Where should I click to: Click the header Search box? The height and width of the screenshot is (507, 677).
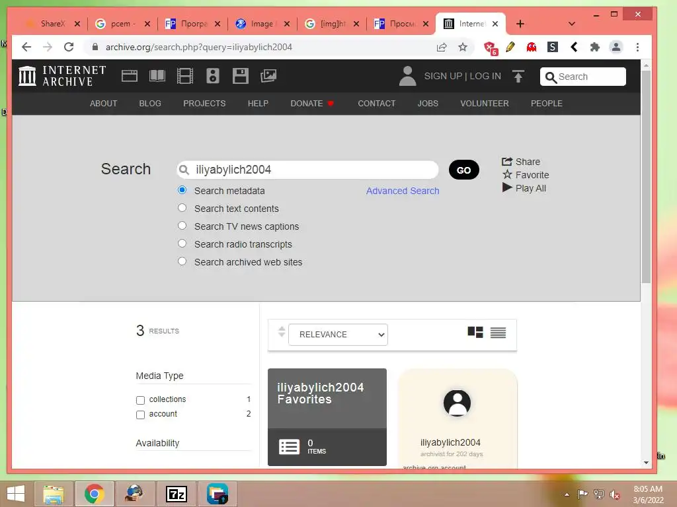pyautogui.click(x=582, y=77)
